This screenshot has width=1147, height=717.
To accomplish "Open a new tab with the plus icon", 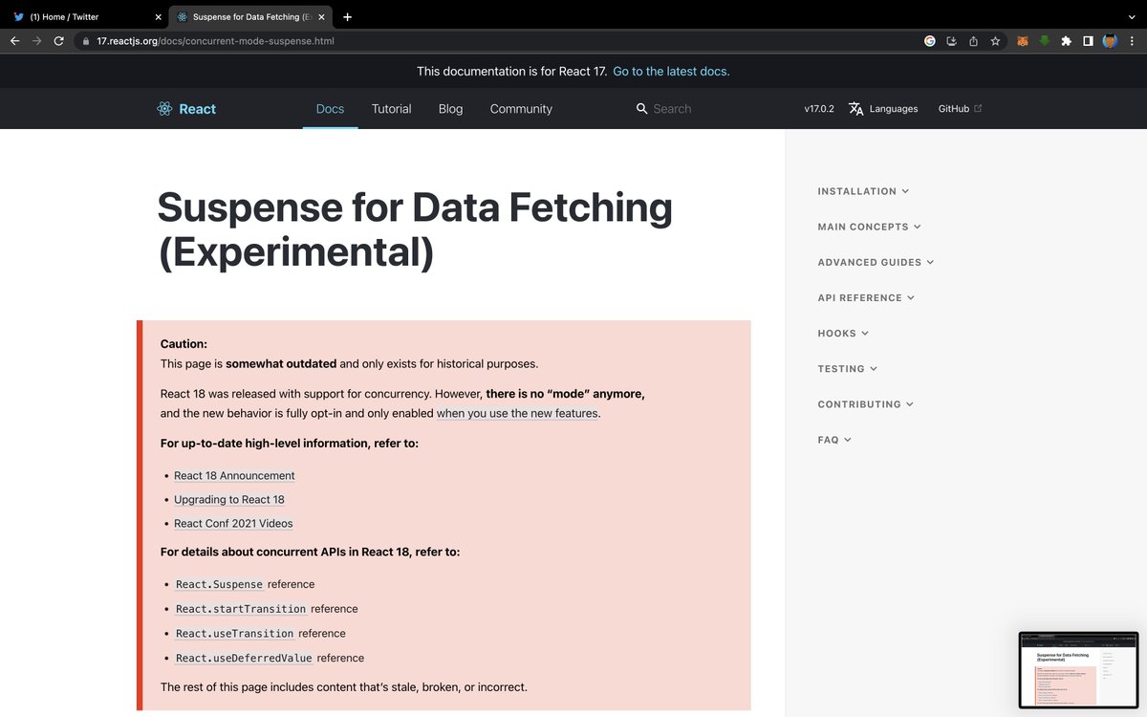I will 347,16.
